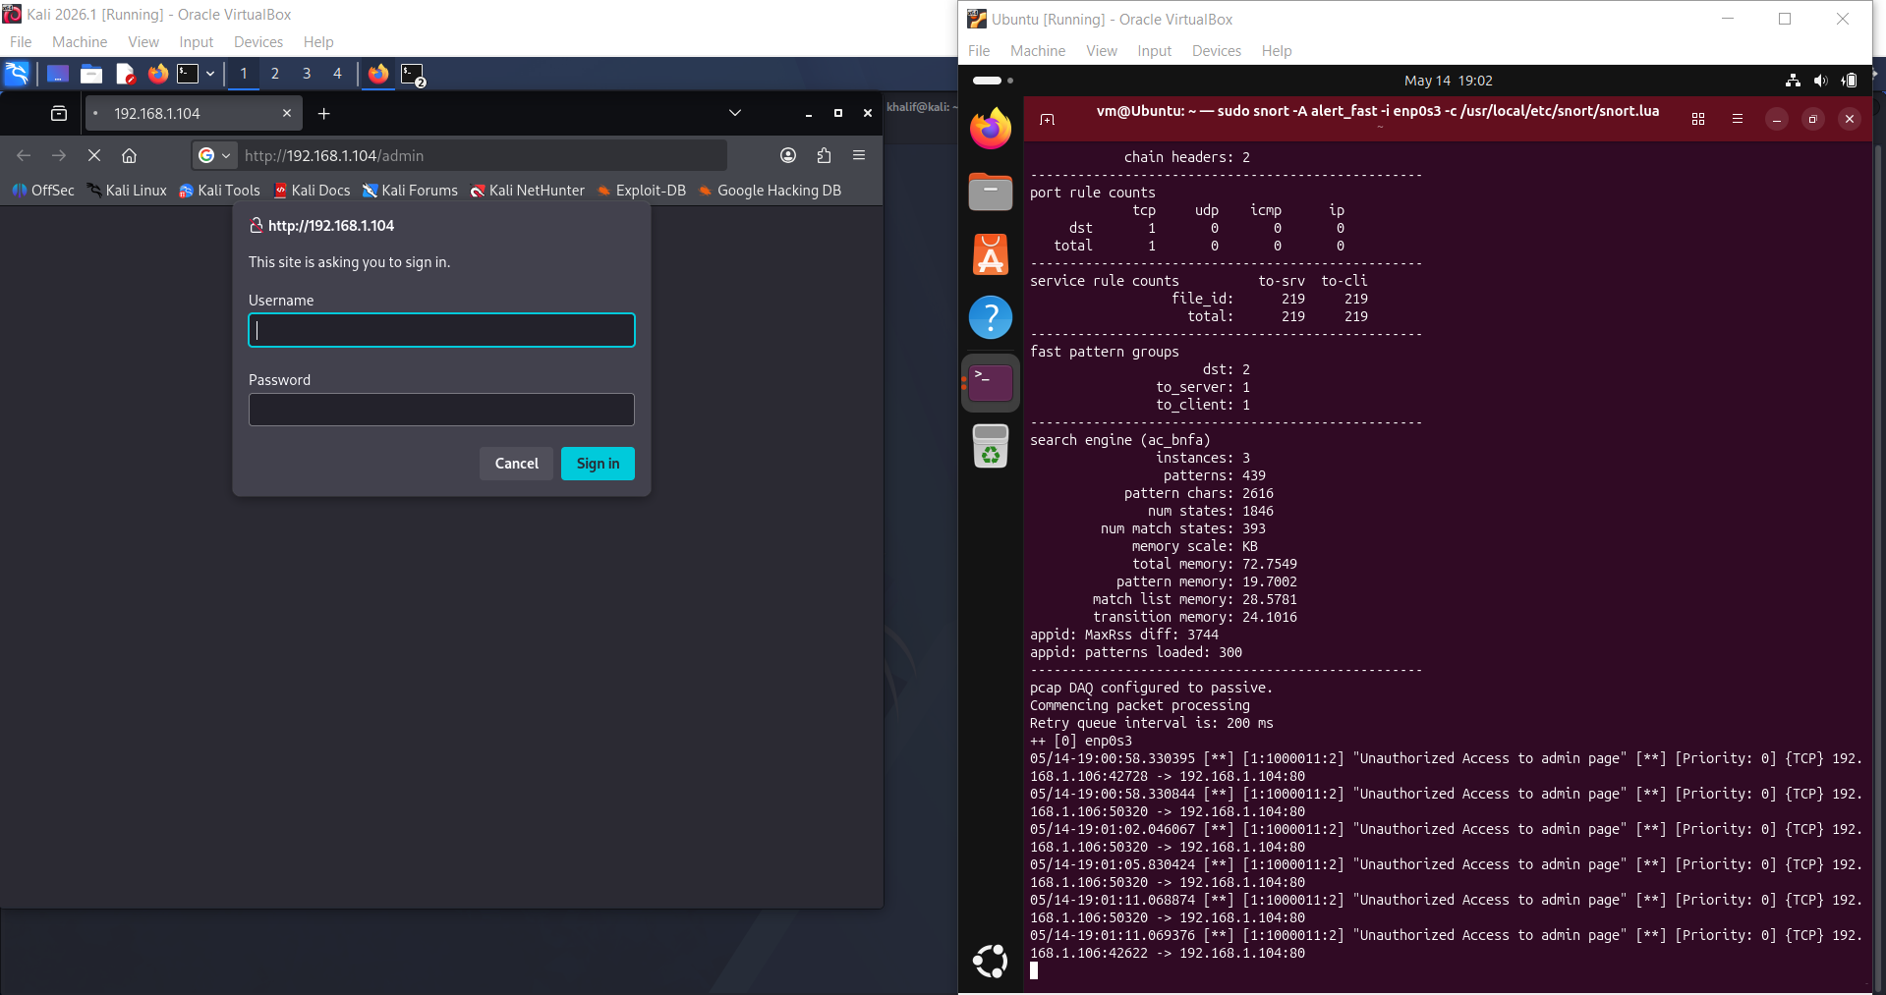Open Help from Ubuntu dock
Image resolution: width=1886 pixels, height=995 pixels.
[991, 317]
